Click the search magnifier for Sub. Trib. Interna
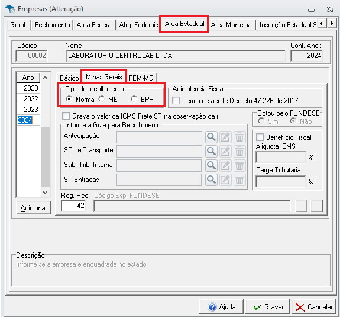The width and height of the screenshot is (340, 317). coord(211,165)
